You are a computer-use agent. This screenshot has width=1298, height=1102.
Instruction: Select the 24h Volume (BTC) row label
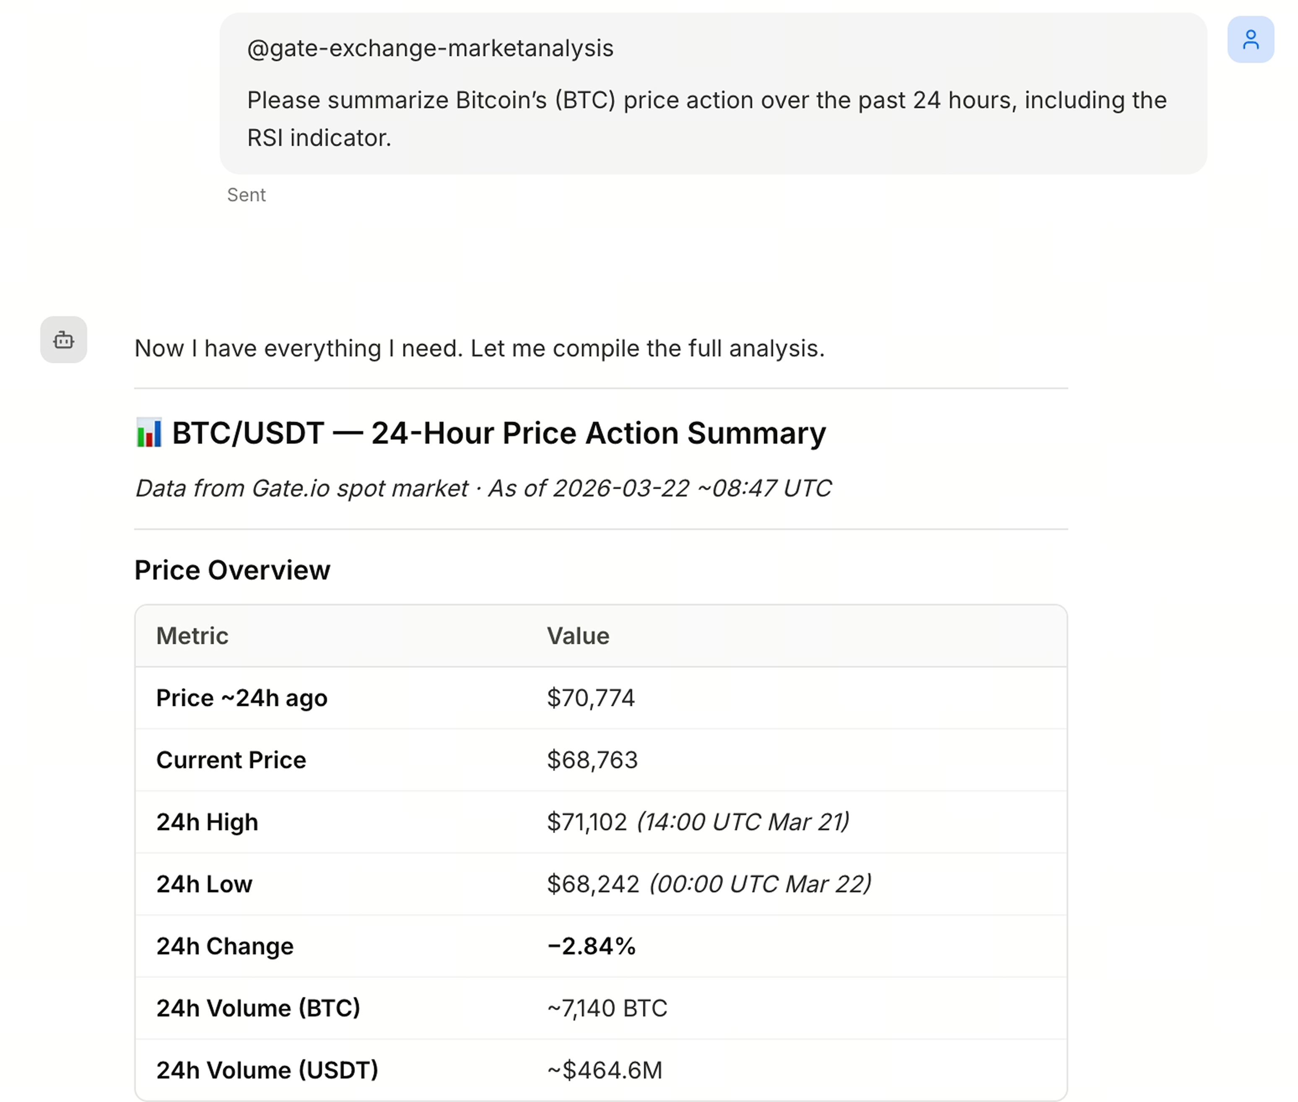point(258,1008)
